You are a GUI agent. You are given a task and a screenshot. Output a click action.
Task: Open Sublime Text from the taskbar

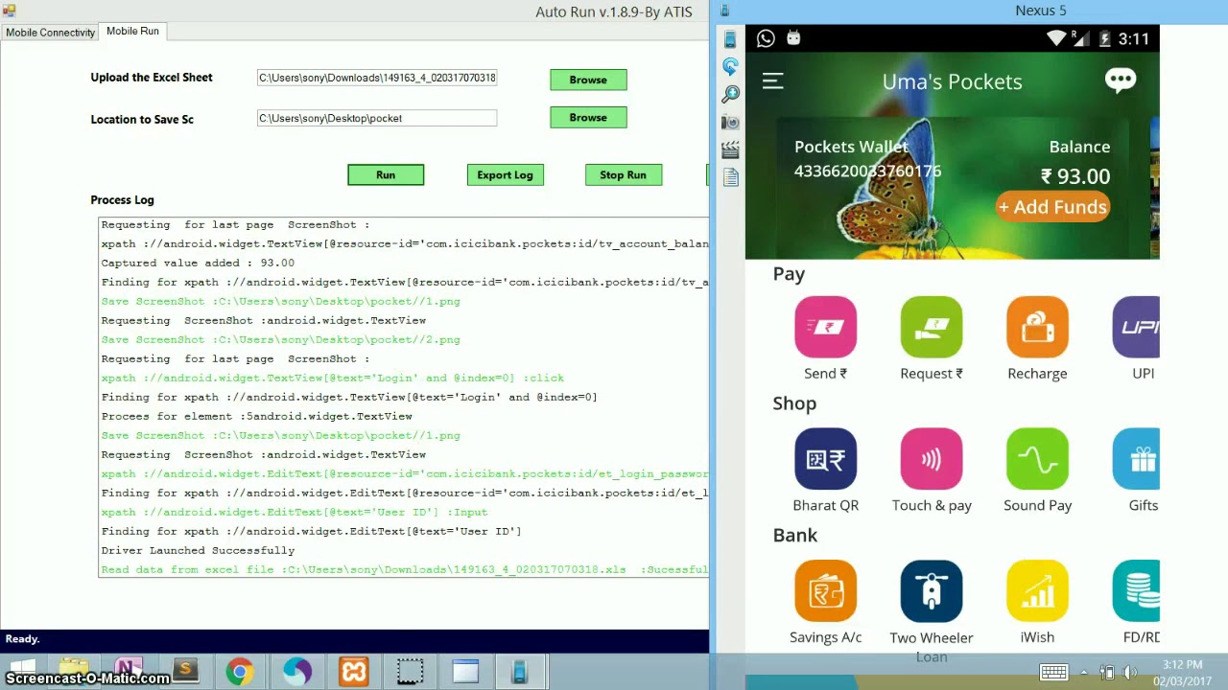184,672
